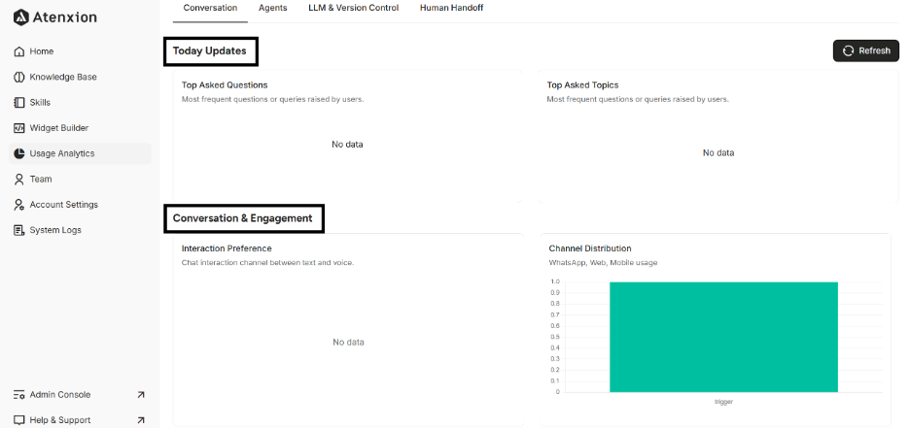Image resolution: width=910 pixels, height=428 pixels.
Task: Click Admin Console external link arrow
Action: 140,394
